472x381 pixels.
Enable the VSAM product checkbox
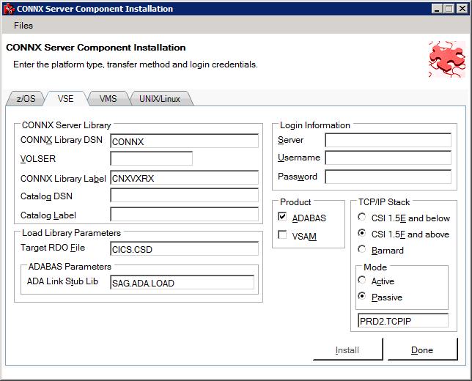click(x=283, y=235)
